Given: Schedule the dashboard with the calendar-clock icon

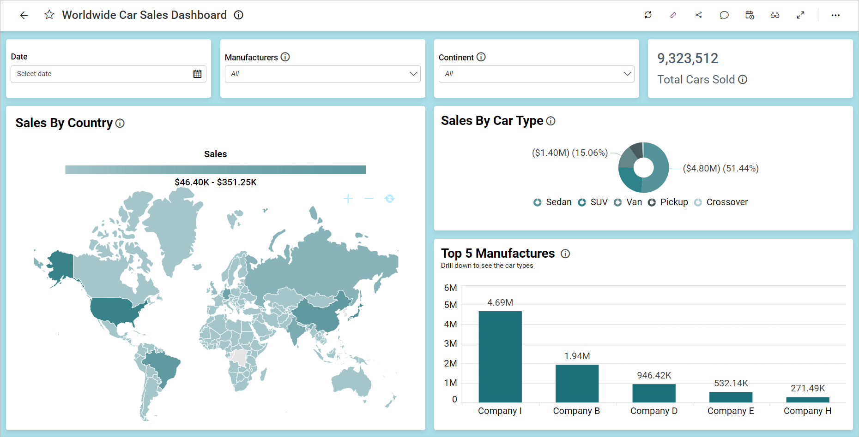Looking at the screenshot, I should coord(749,15).
